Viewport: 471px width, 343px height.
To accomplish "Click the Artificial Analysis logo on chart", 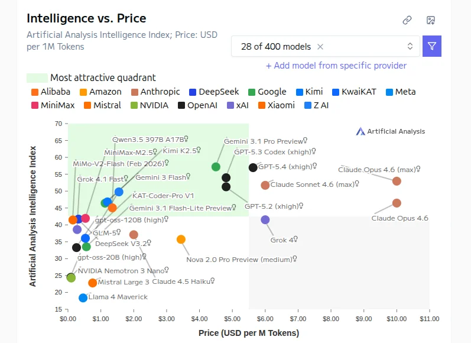I will 390,131.
